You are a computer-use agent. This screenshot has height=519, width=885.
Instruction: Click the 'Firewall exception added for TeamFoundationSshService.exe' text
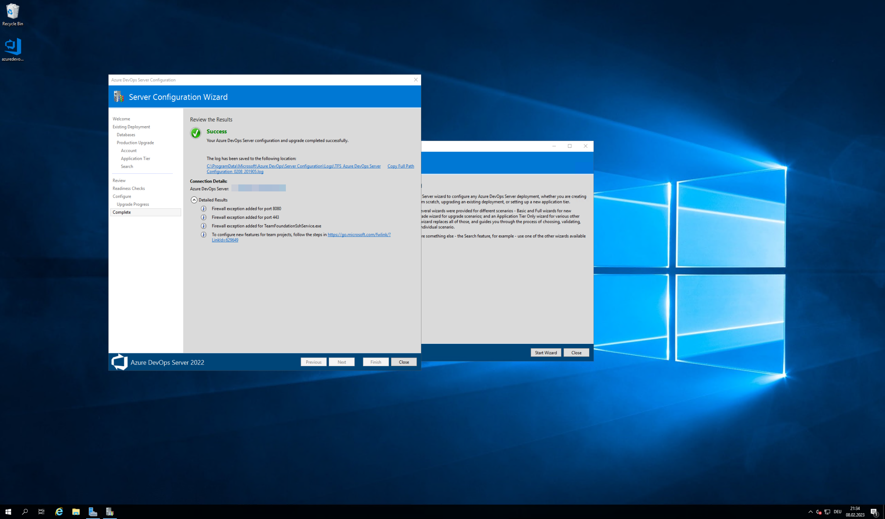pyautogui.click(x=267, y=226)
